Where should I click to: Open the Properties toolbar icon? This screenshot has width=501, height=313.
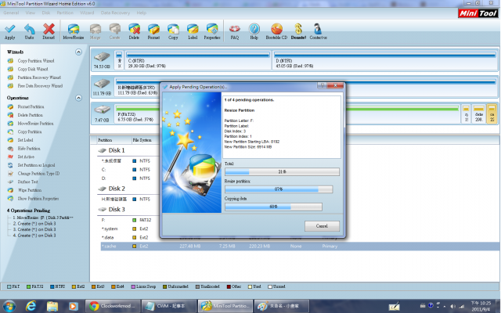pos(212,29)
